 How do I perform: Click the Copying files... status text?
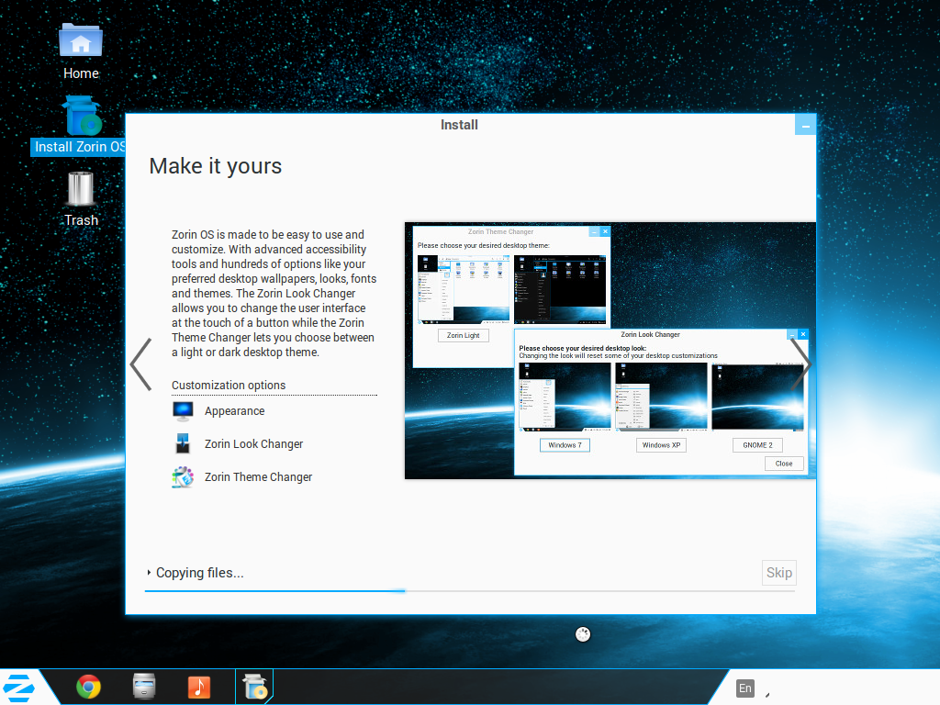click(x=199, y=573)
